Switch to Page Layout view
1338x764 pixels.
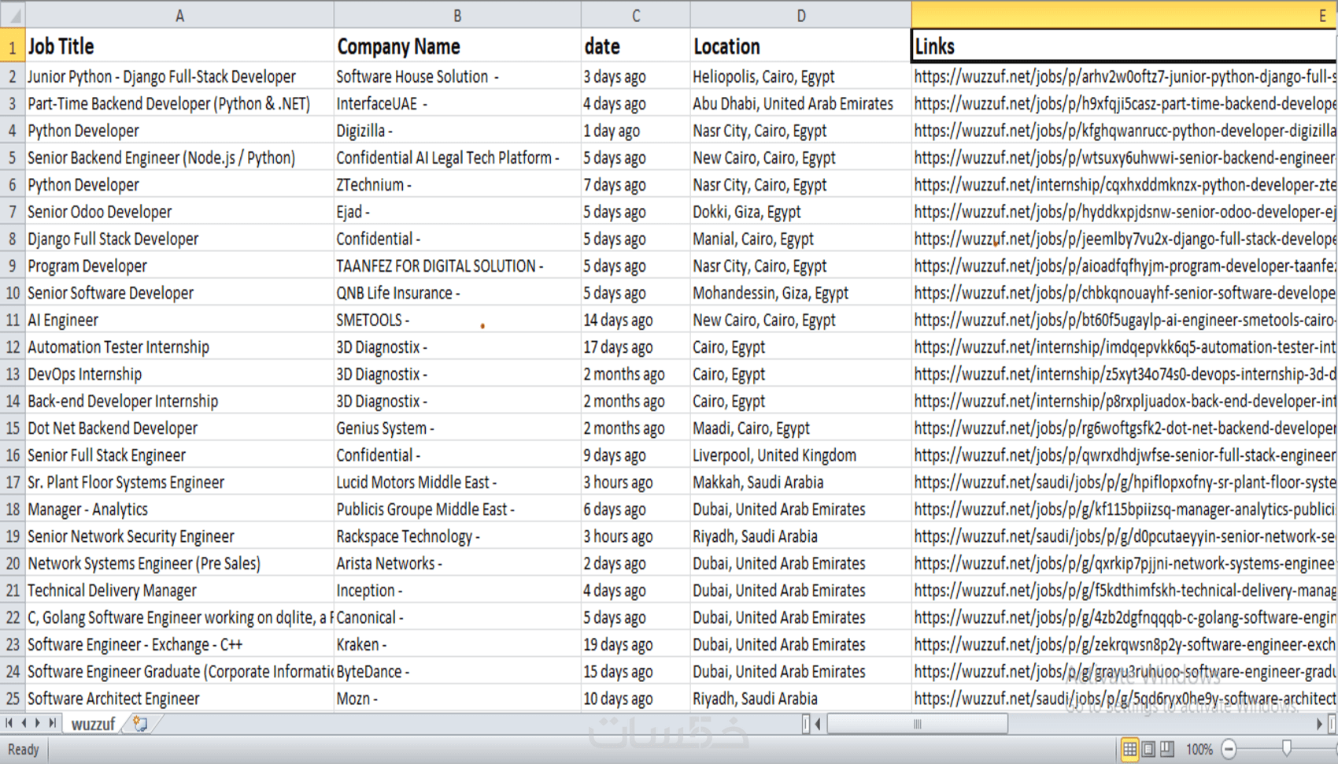coord(1148,749)
